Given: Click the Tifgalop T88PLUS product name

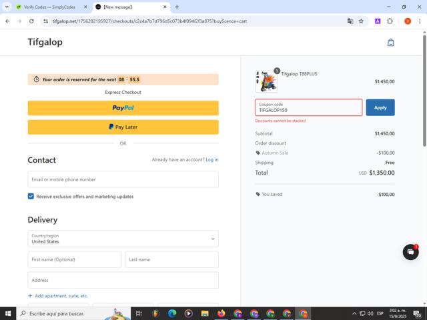Looking at the screenshot, I should (x=299, y=74).
